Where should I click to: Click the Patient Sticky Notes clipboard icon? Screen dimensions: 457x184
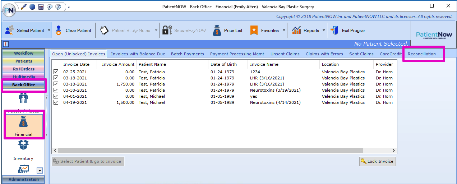coord(104,30)
